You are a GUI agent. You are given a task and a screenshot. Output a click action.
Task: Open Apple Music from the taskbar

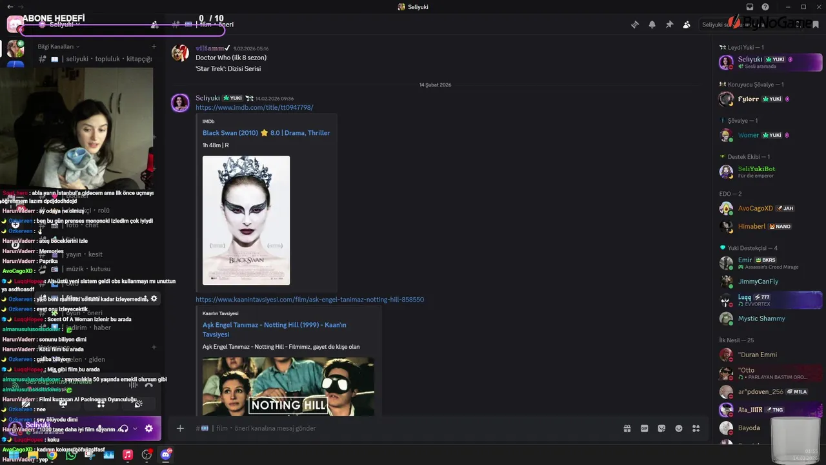click(x=128, y=455)
